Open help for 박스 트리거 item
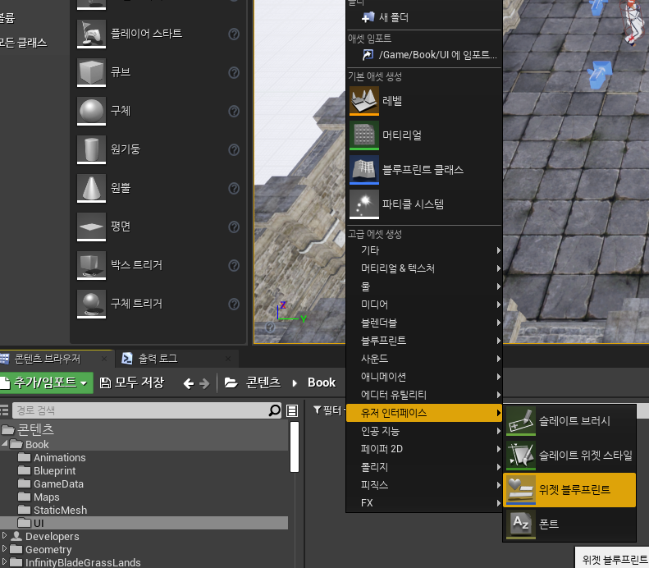Screen dimensions: 649x568 point(234,266)
